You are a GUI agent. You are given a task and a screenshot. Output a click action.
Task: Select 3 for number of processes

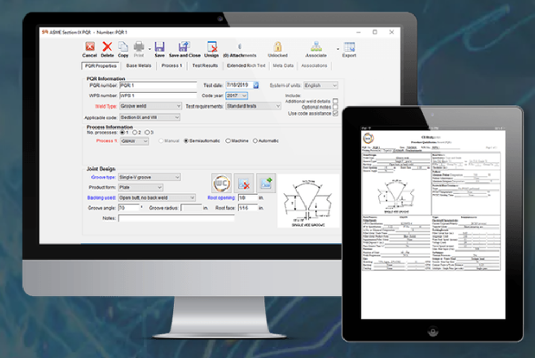147,132
